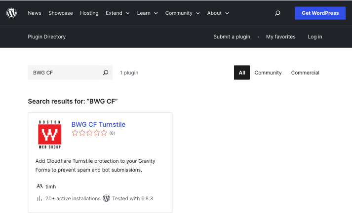This screenshot has width=352, height=218.
Task: Open the BWG CF Turnstile plugin link
Action: pyautogui.click(x=98, y=124)
